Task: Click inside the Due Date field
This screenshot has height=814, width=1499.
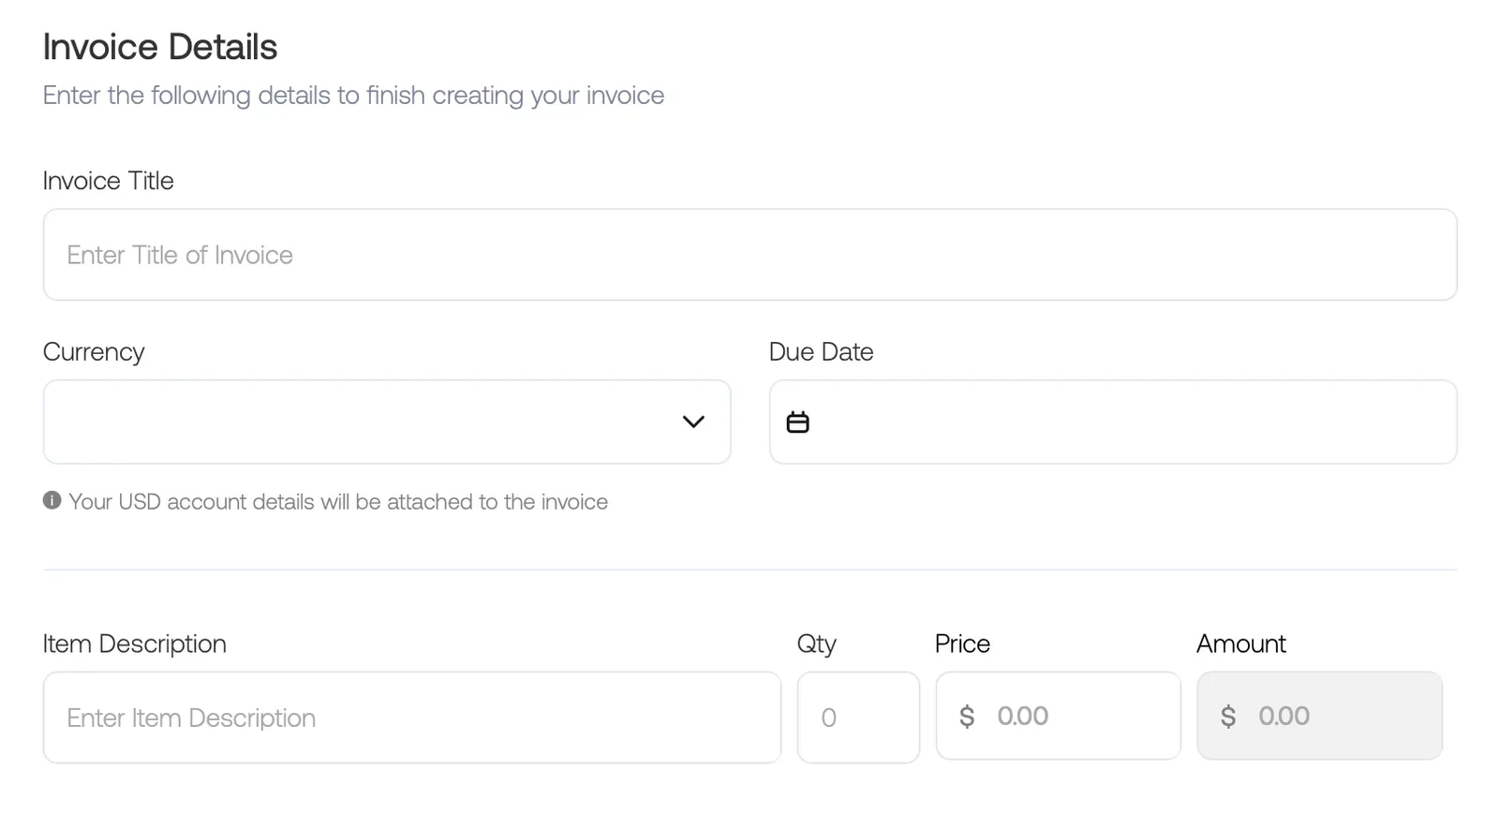Action: (x=1113, y=422)
